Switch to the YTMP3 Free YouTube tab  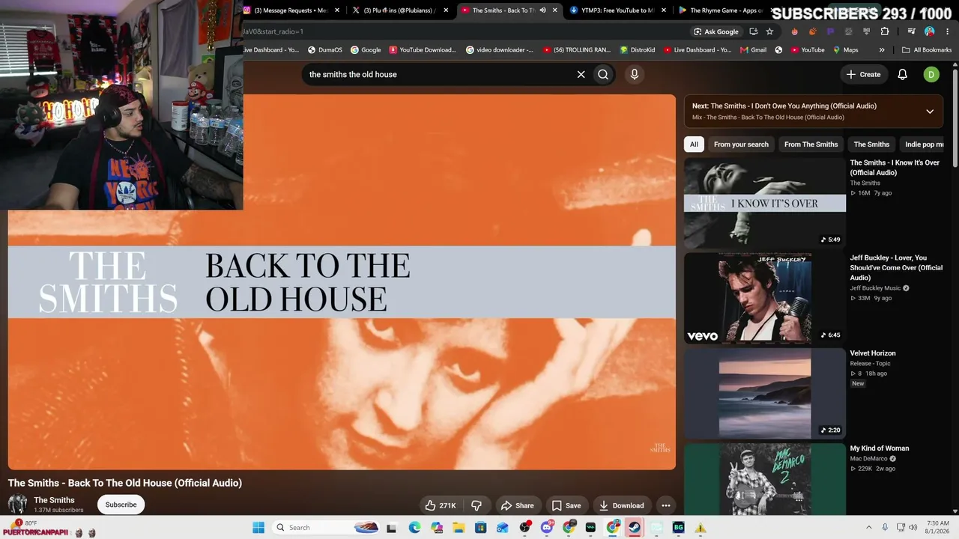pyautogui.click(x=617, y=10)
